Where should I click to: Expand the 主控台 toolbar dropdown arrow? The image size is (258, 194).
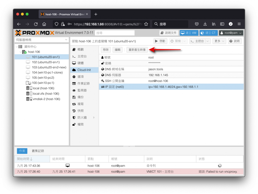[x=208, y=41]
